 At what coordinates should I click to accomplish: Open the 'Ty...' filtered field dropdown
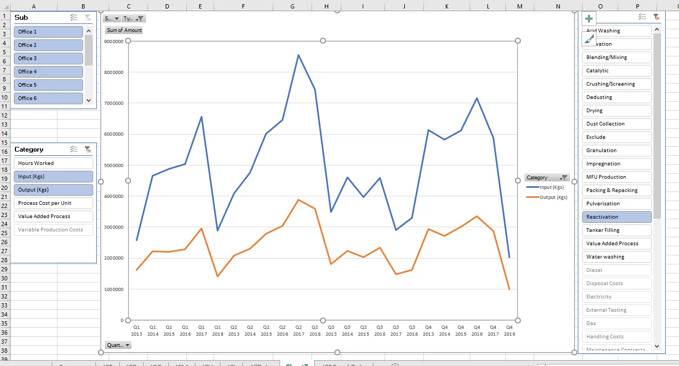point(133,18)
